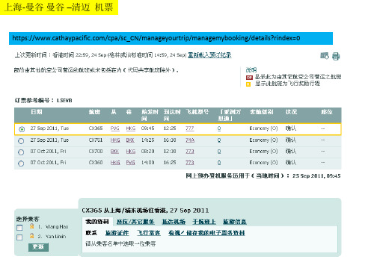The width and height of the screenshot is (374, 280).
Task: Click the flight number CX360 cell
Action: [x=96, y=163]
